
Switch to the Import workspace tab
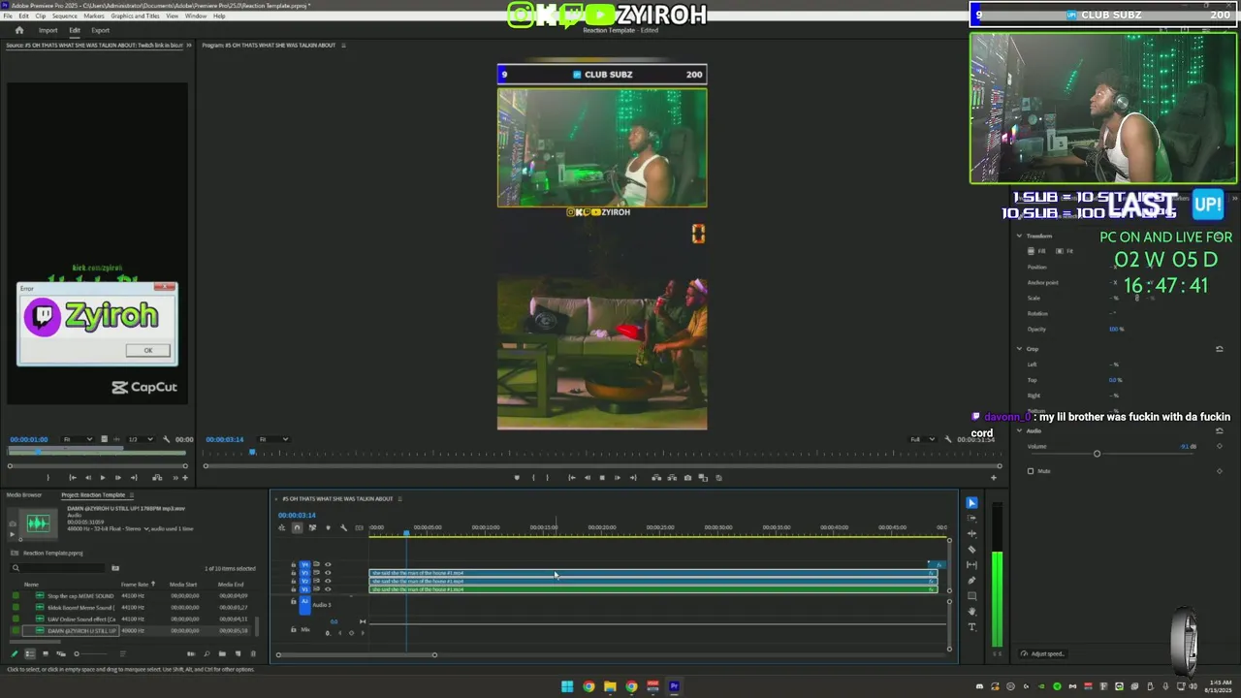48,30
